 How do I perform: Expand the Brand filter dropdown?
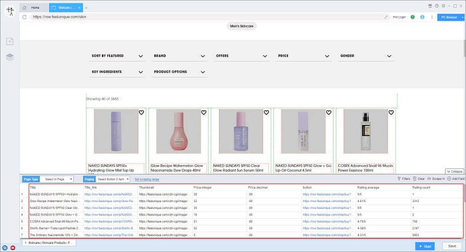pos(179,56)
